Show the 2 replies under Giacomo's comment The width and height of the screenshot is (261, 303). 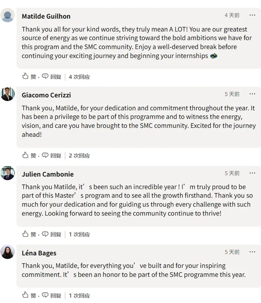(79, 155)
